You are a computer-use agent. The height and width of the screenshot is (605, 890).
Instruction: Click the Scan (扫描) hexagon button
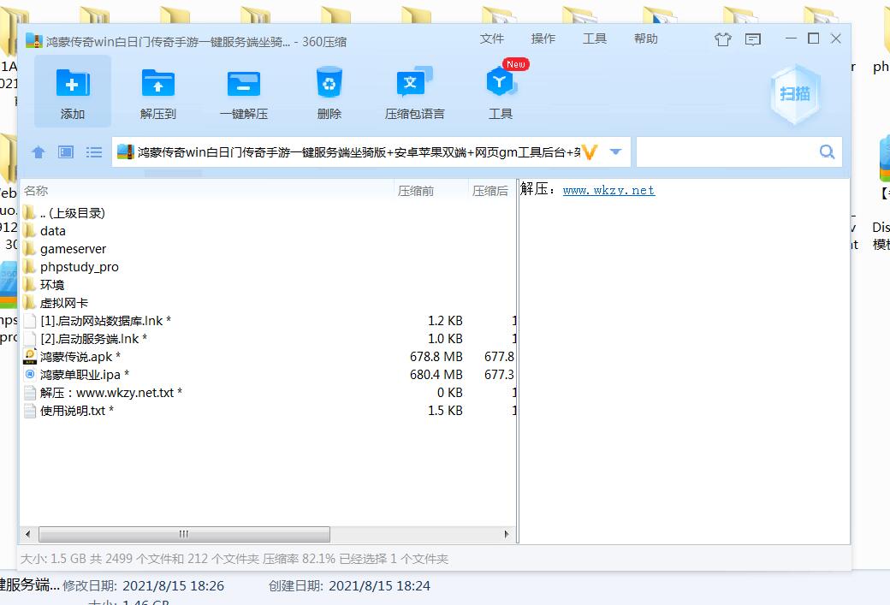coord(795,94)
